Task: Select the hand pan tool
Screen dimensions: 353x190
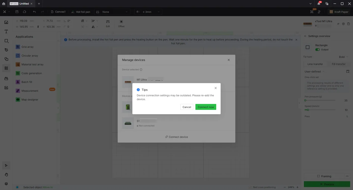Action: [x=6, y=175]
